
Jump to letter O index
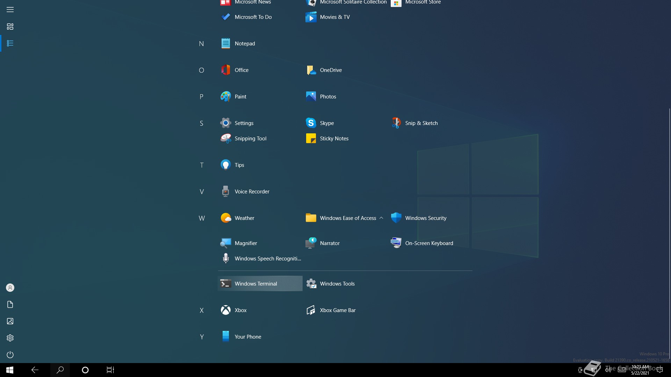201,70
